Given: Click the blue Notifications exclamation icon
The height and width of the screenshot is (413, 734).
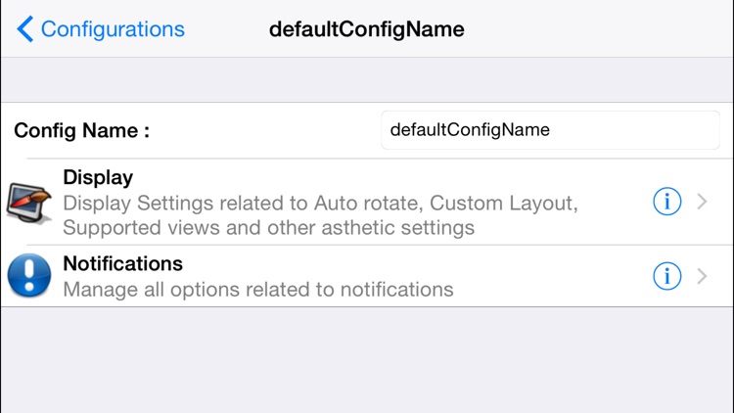Looking at the screenshot, I should coord(29,276).
